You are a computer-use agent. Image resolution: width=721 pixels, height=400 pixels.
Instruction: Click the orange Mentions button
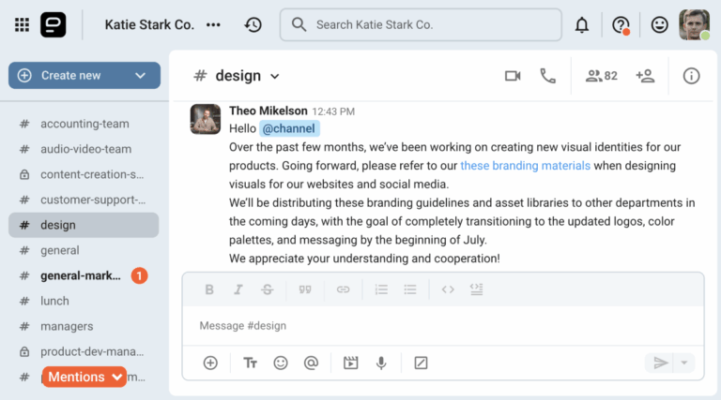pyautogui.click(x=84, y=377)
